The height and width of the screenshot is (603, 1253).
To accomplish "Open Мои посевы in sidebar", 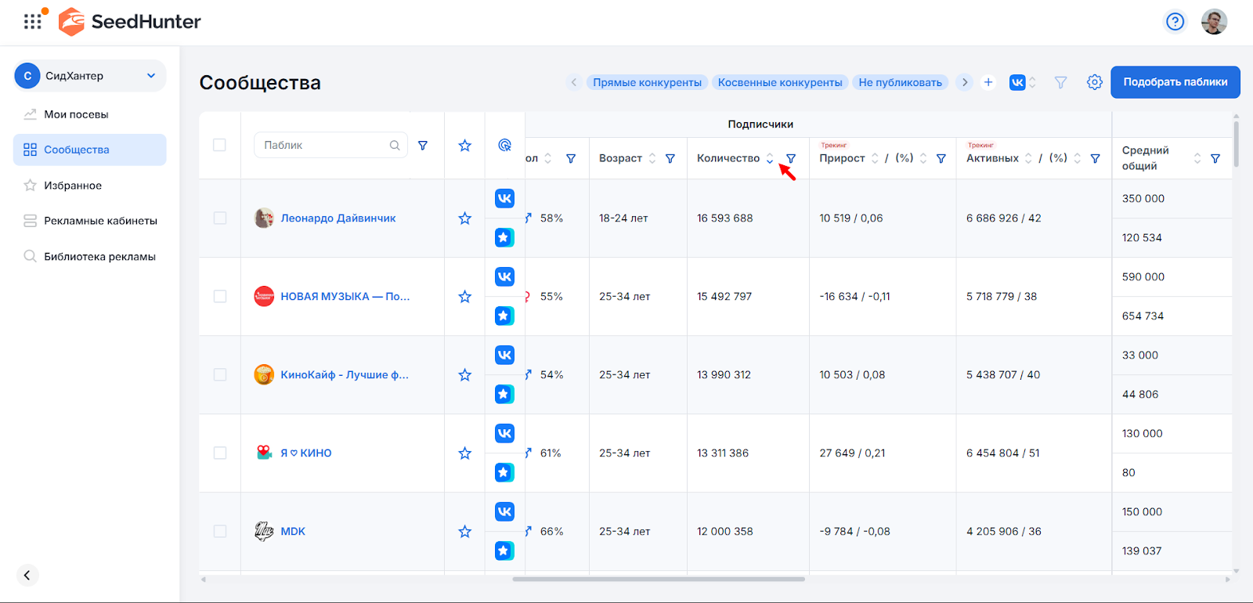I will click(76, 114).
